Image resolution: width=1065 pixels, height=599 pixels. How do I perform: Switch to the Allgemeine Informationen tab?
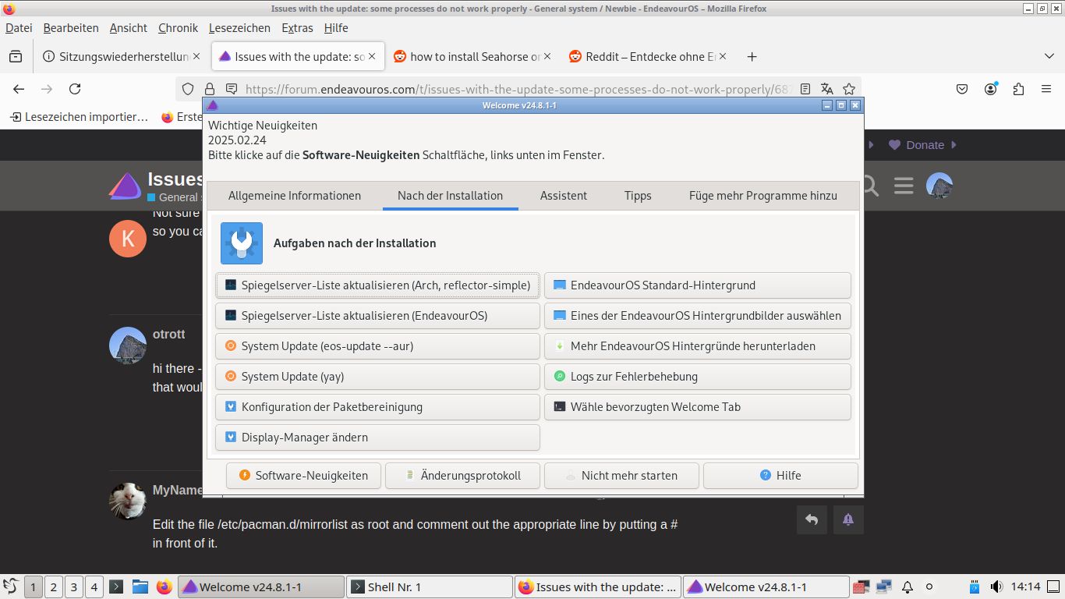pyautogui.click(x=295, y=196)
